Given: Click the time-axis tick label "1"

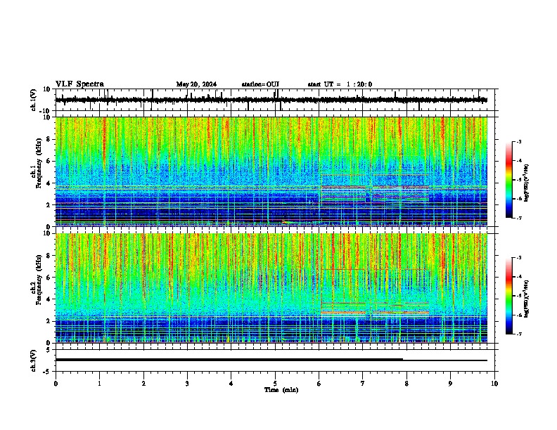Looking at the screenshot, I should (99, 383).
